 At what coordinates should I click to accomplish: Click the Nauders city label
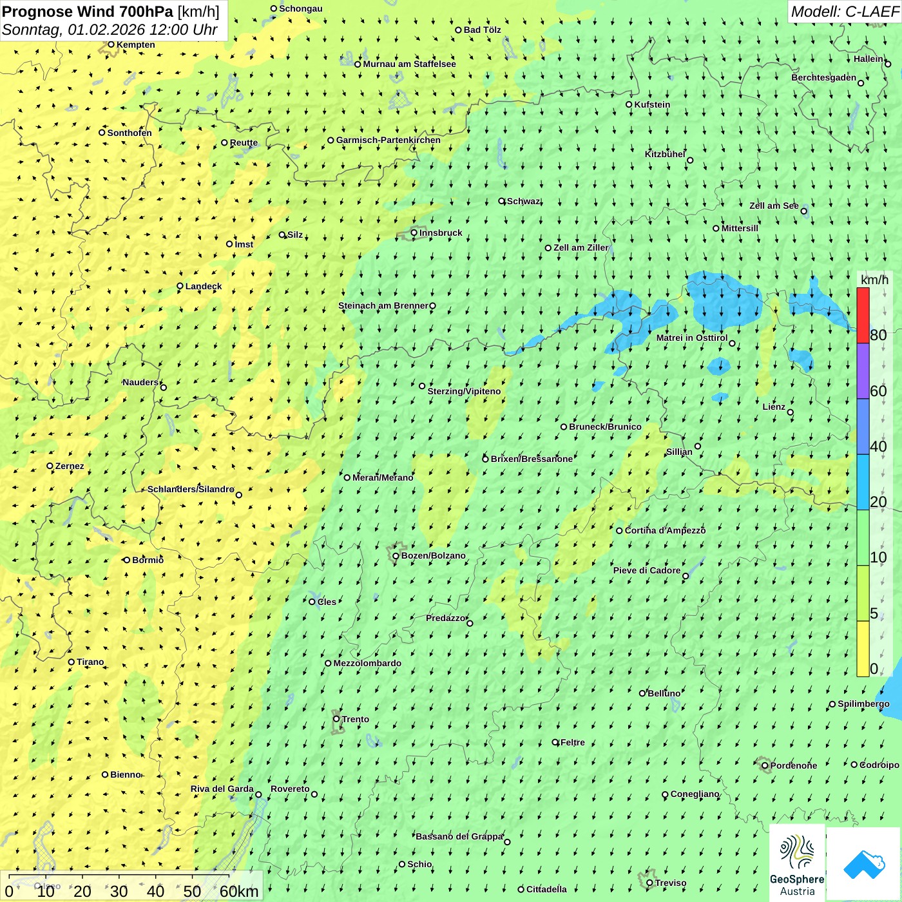pyautogui.click(x=140, y=382)
